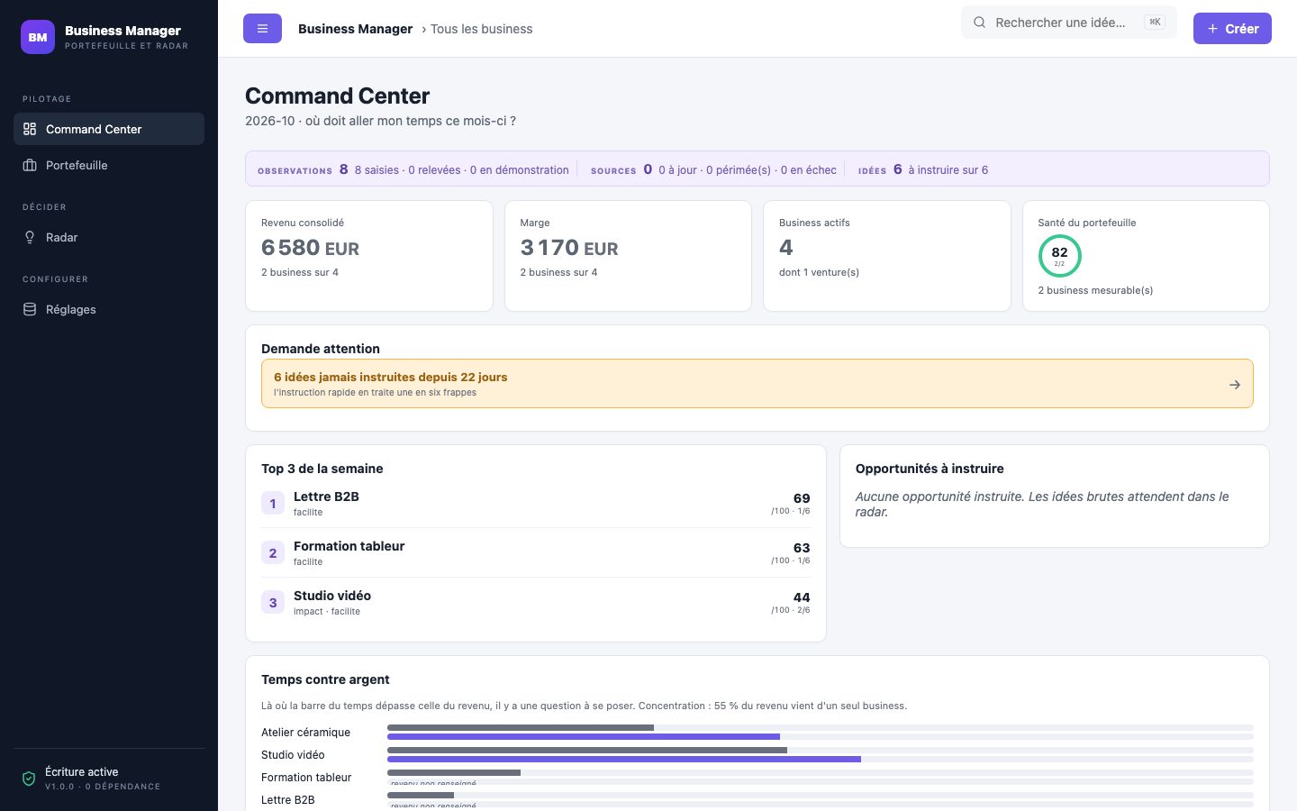Viewport: 1297px width, 811px height.
Task: Open the Portefeuille section
Action: [x=109, y=165]
